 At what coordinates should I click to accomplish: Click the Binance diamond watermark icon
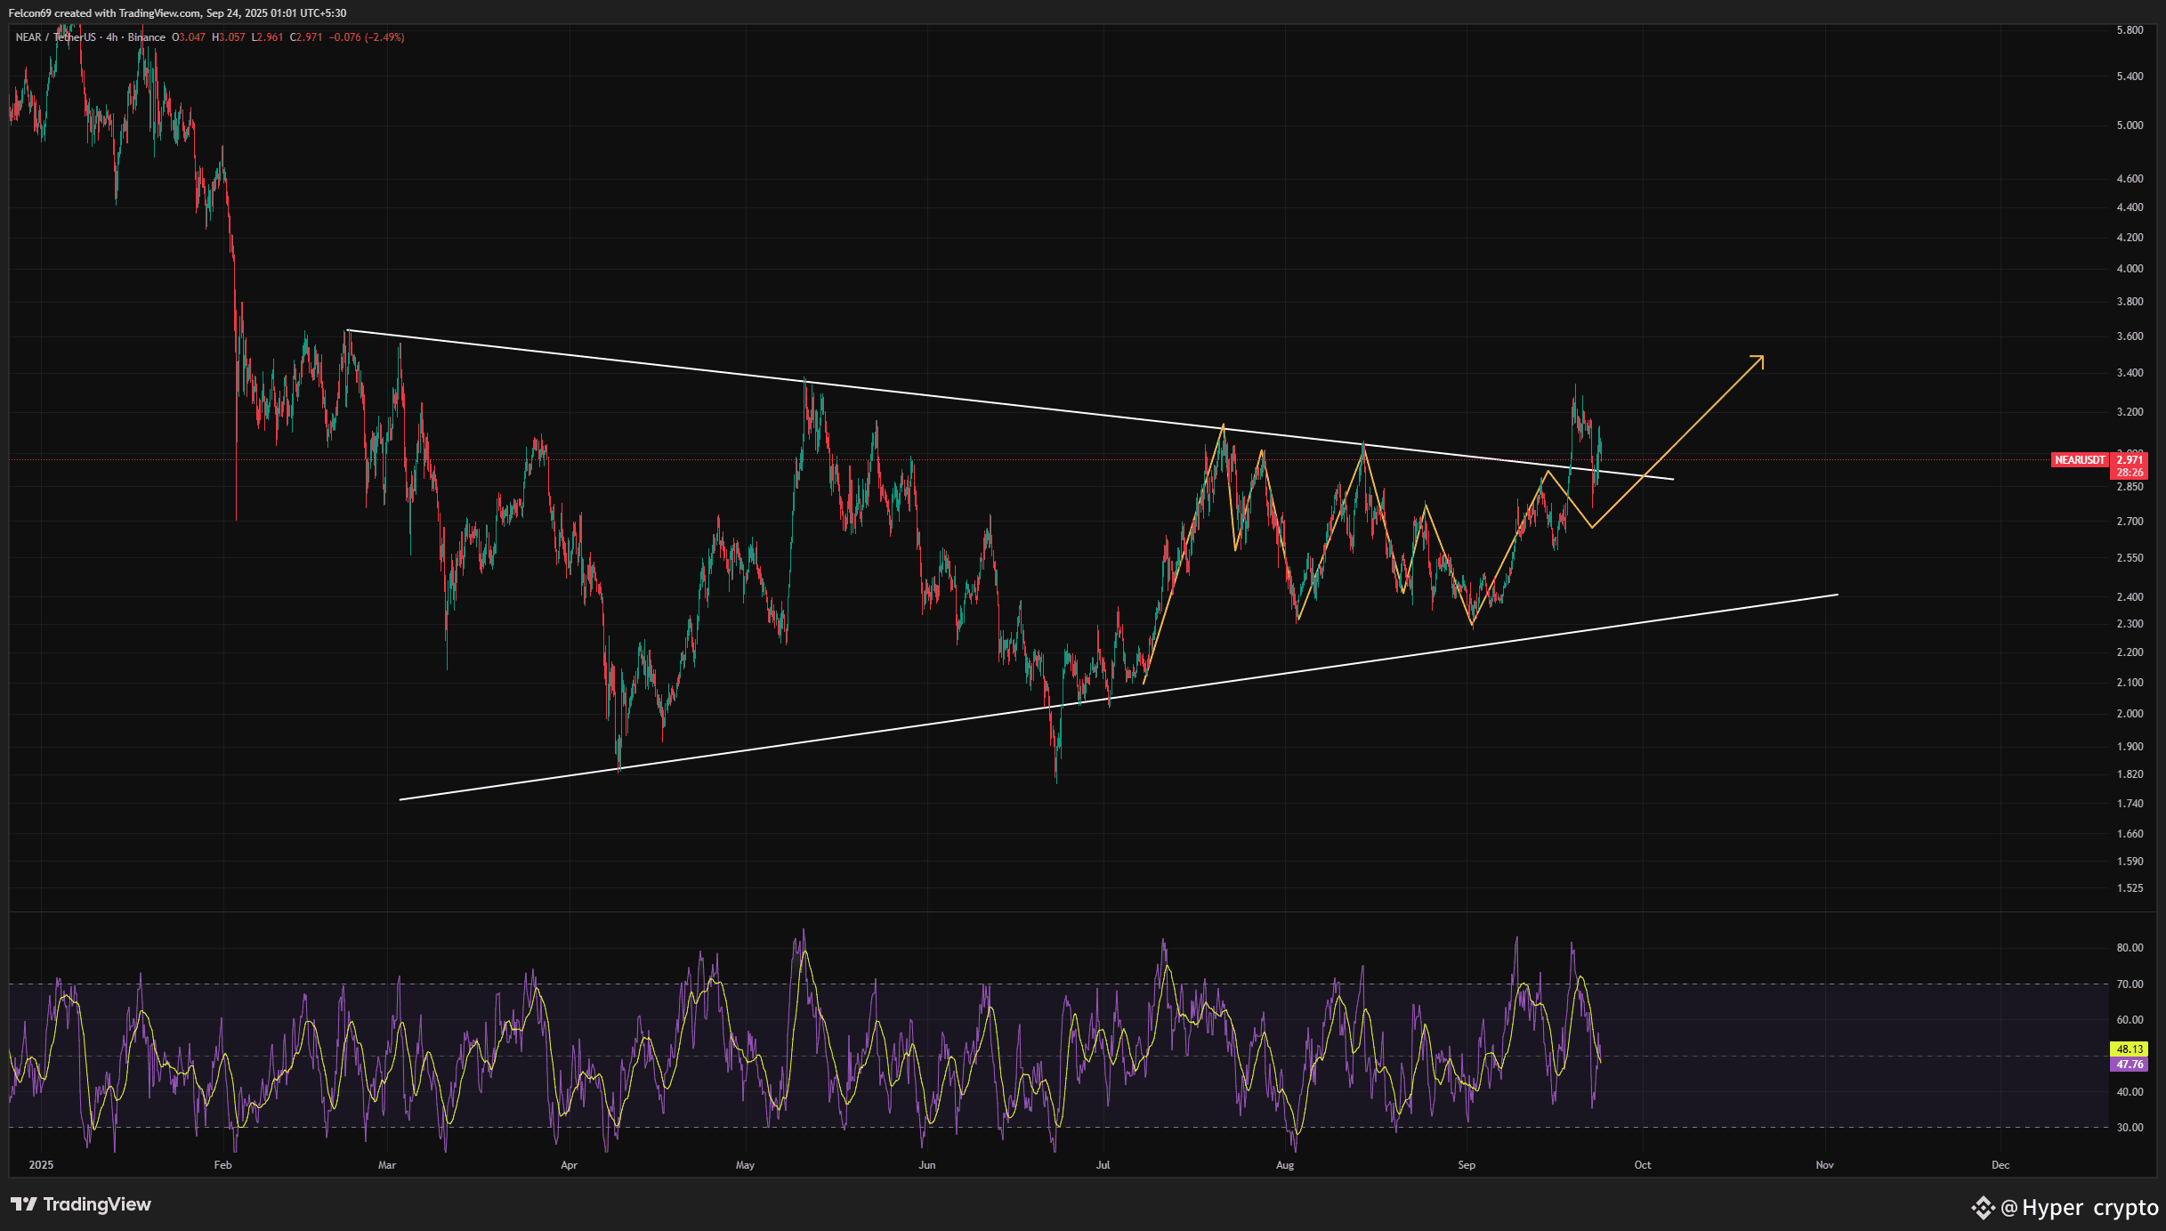click(x=1983, y=1208)
